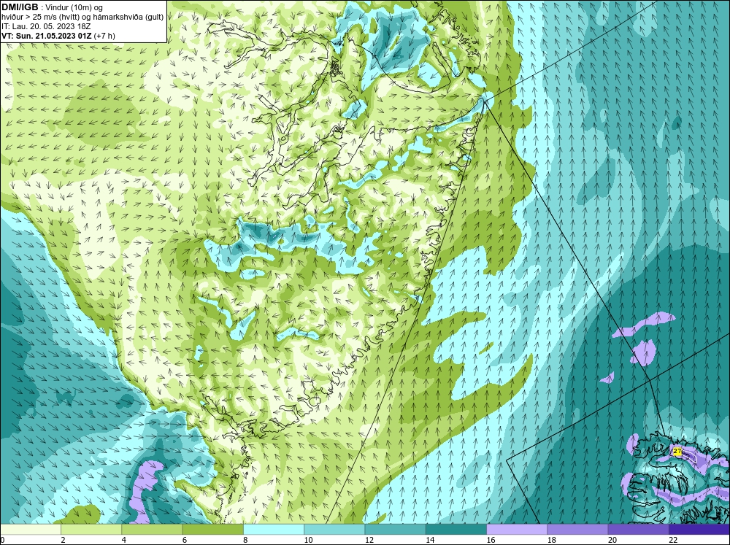Click the pale yellow 0–2 m/s legend swatch

tap(30, 530)
